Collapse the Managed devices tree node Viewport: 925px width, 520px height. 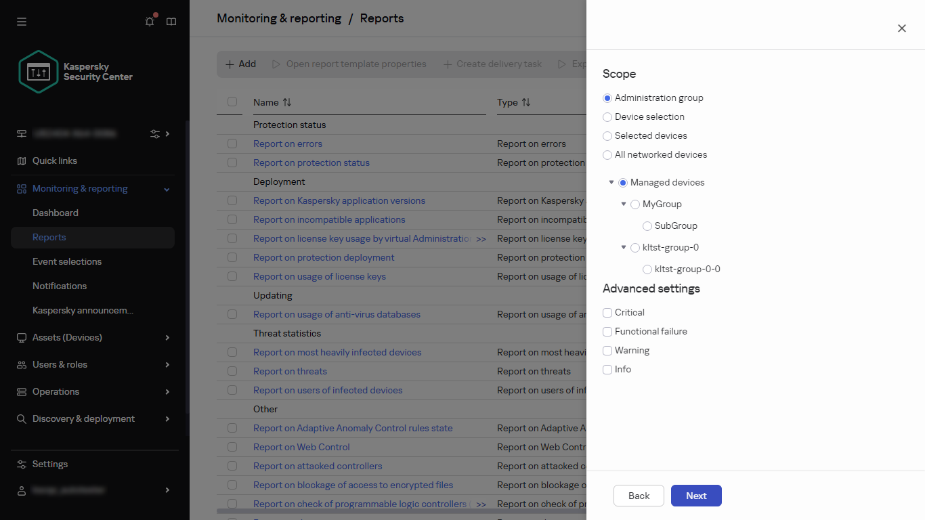pyautogui.click(x=611, y=182)
